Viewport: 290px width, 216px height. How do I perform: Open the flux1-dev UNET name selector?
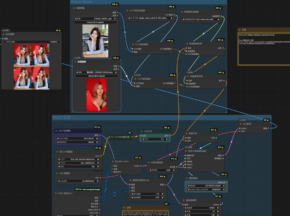coord(77,138)
